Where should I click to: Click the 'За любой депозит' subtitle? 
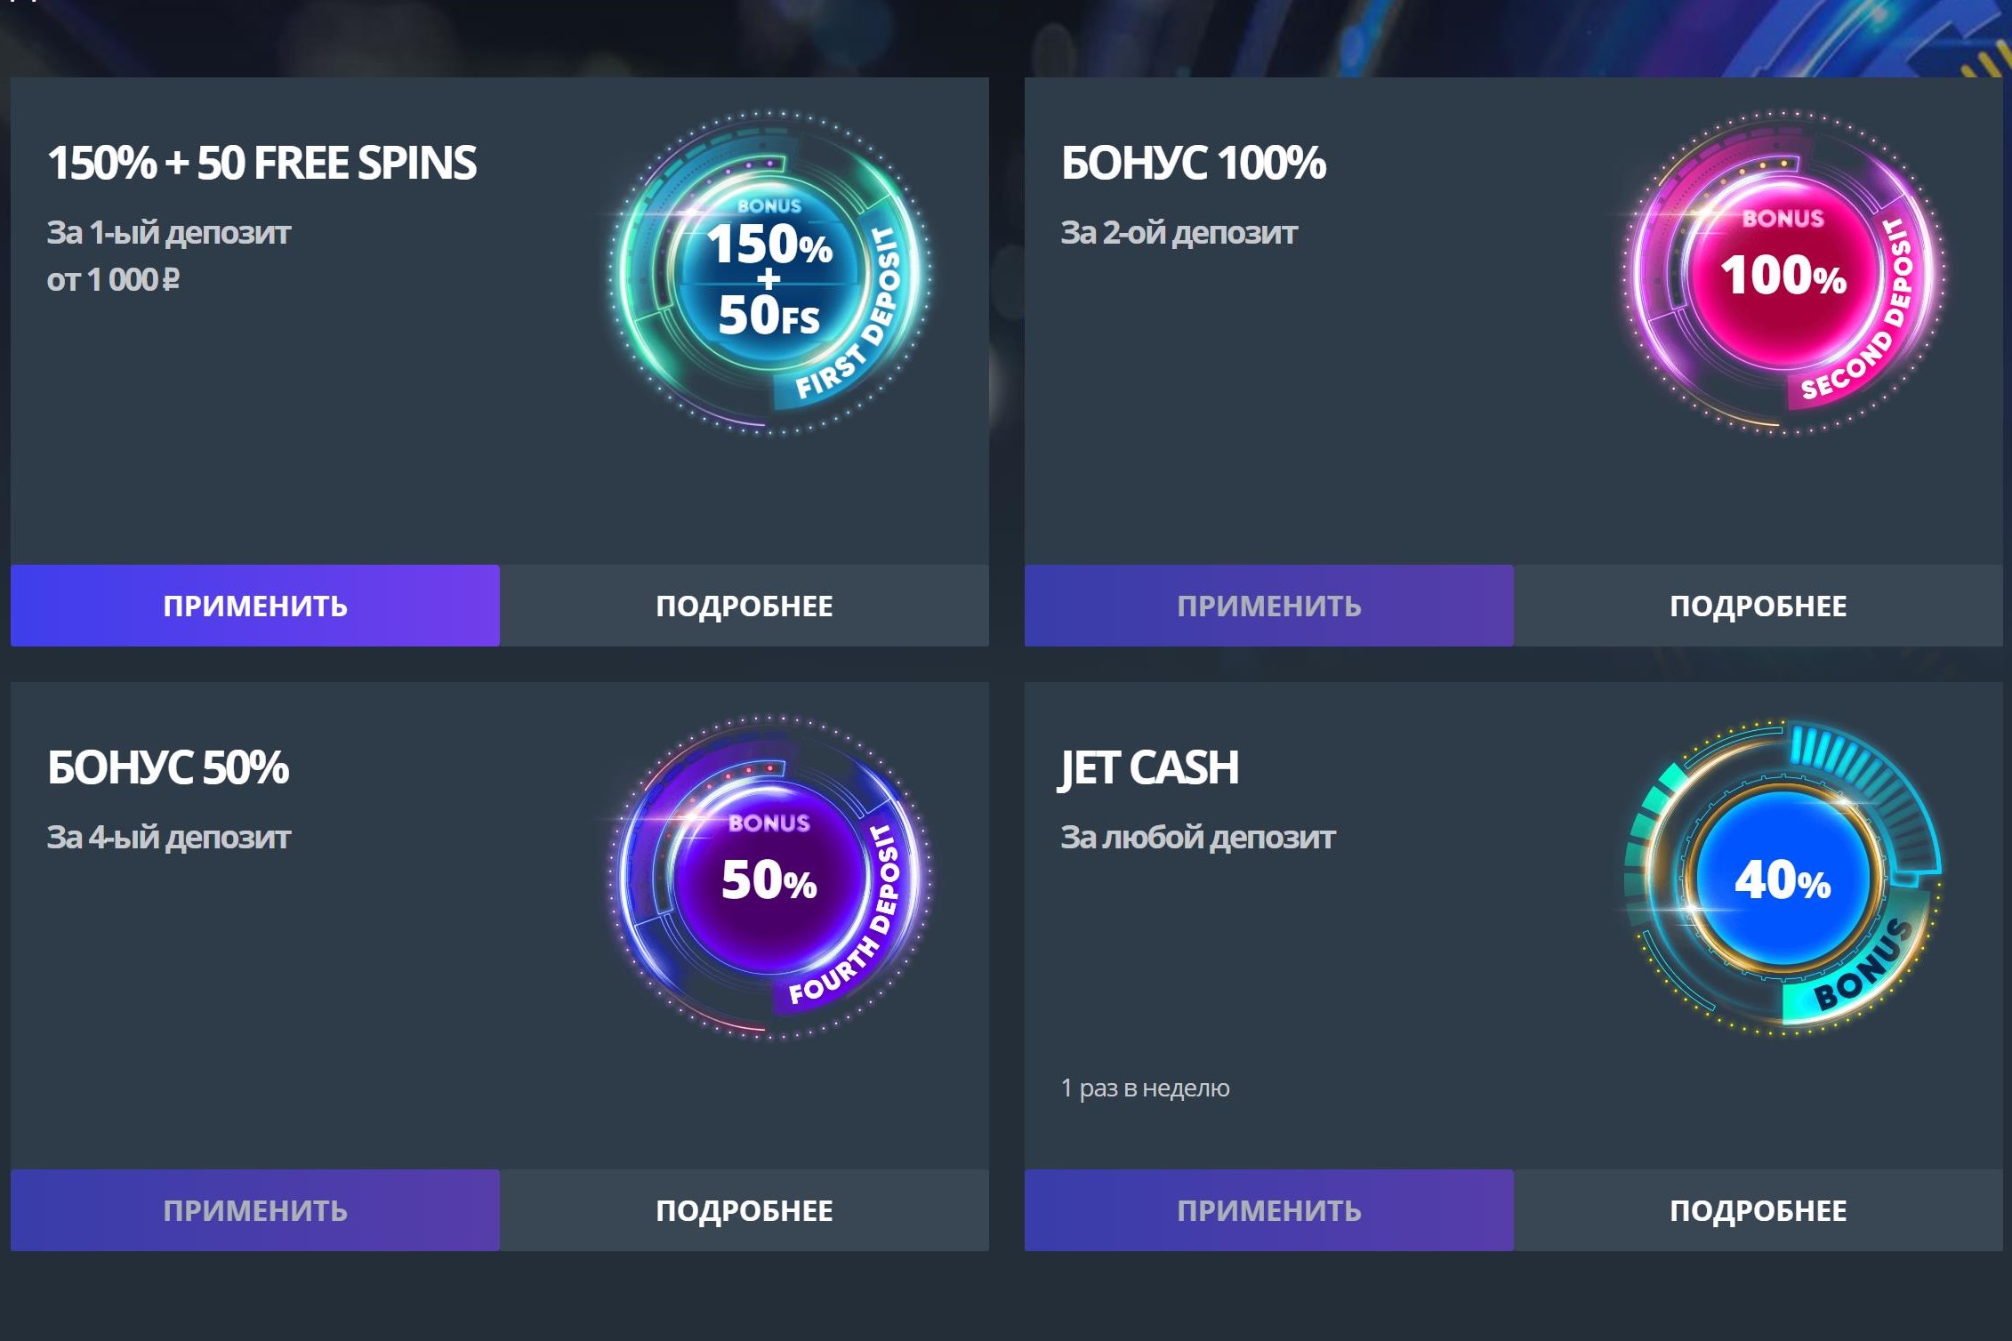click(x=1197, y=838)
